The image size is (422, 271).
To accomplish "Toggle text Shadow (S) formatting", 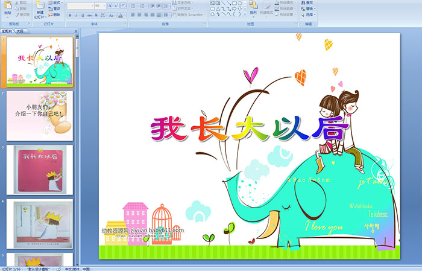I will coord(96,15).
